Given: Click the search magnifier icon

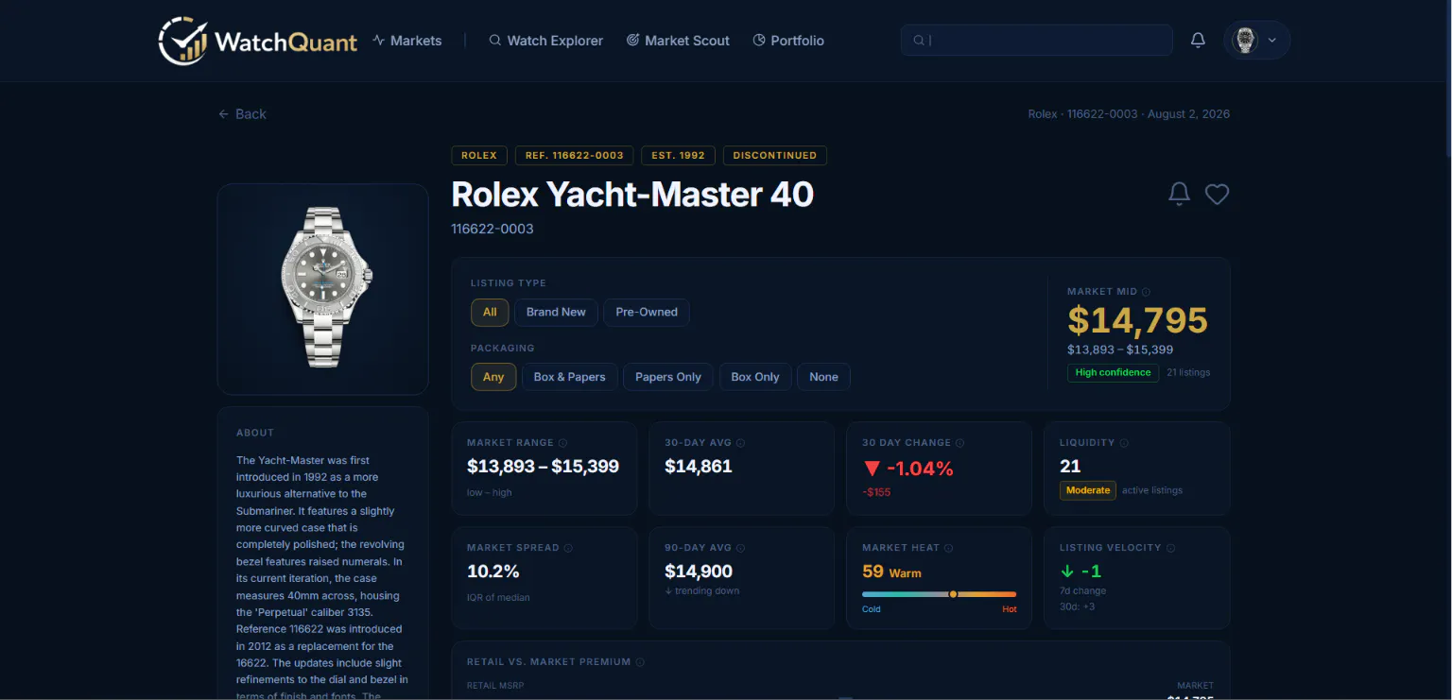Looking at the screenshot, I should point(919,40).
